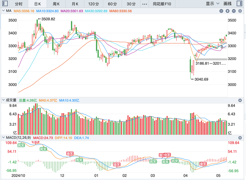Click MACD(12,26,9) indicator title
246x180 pixels.
[18, 138]
